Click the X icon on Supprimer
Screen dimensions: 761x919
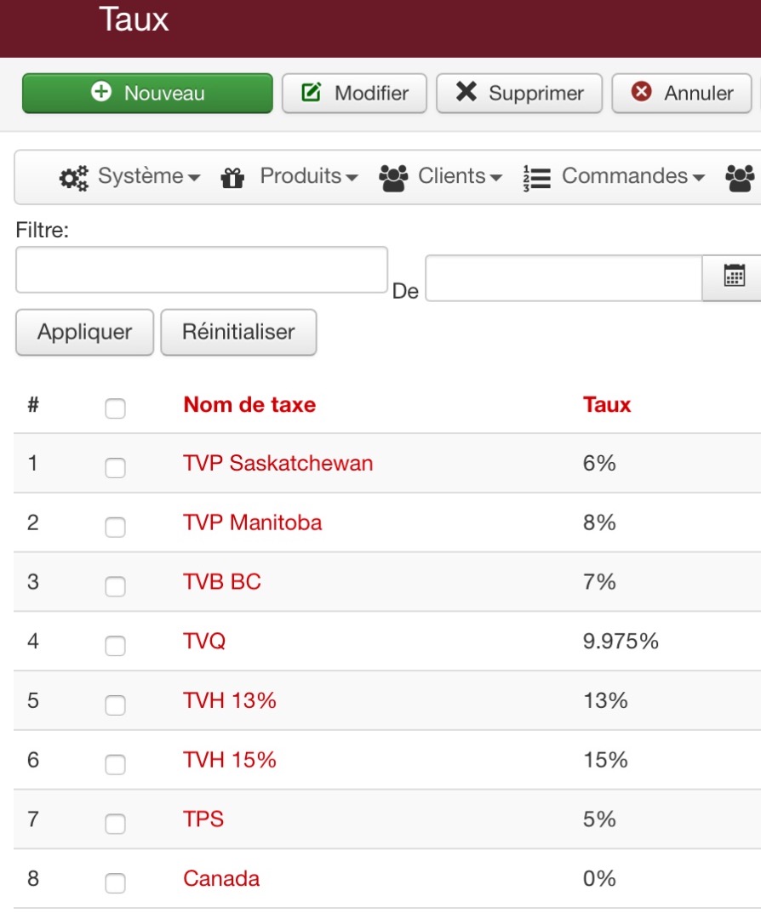(x=466, y=92)
